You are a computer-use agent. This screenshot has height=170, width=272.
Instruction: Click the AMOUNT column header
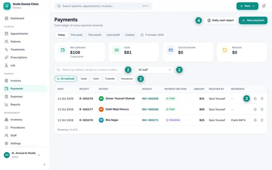point(199,89)
